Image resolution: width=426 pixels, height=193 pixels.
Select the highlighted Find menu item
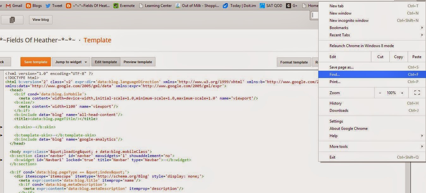coord(372,75)
